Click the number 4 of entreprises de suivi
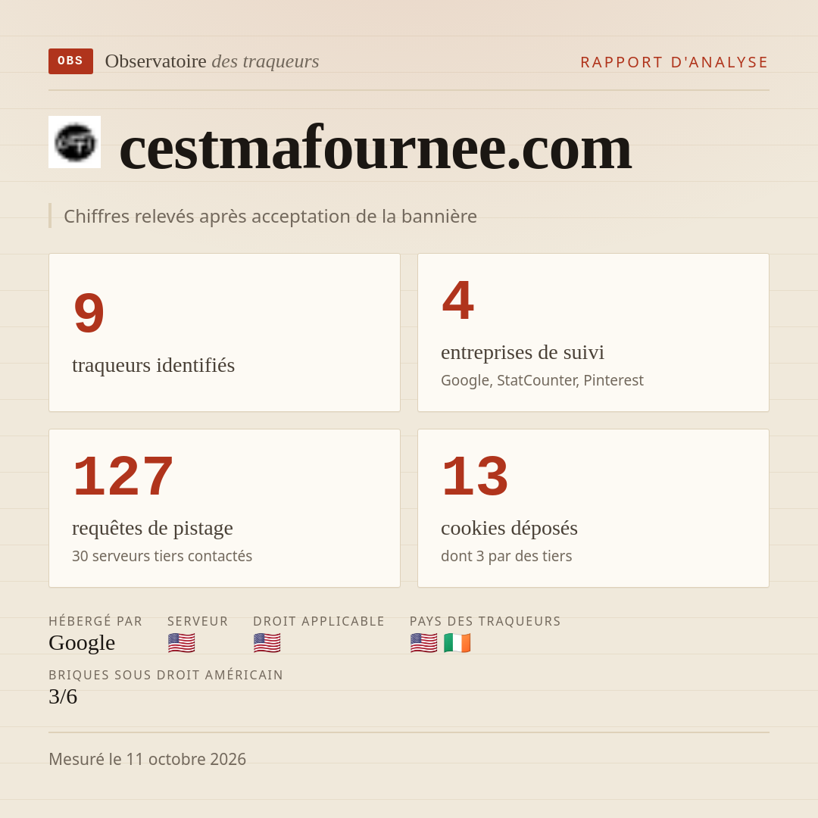 [458, 300]
